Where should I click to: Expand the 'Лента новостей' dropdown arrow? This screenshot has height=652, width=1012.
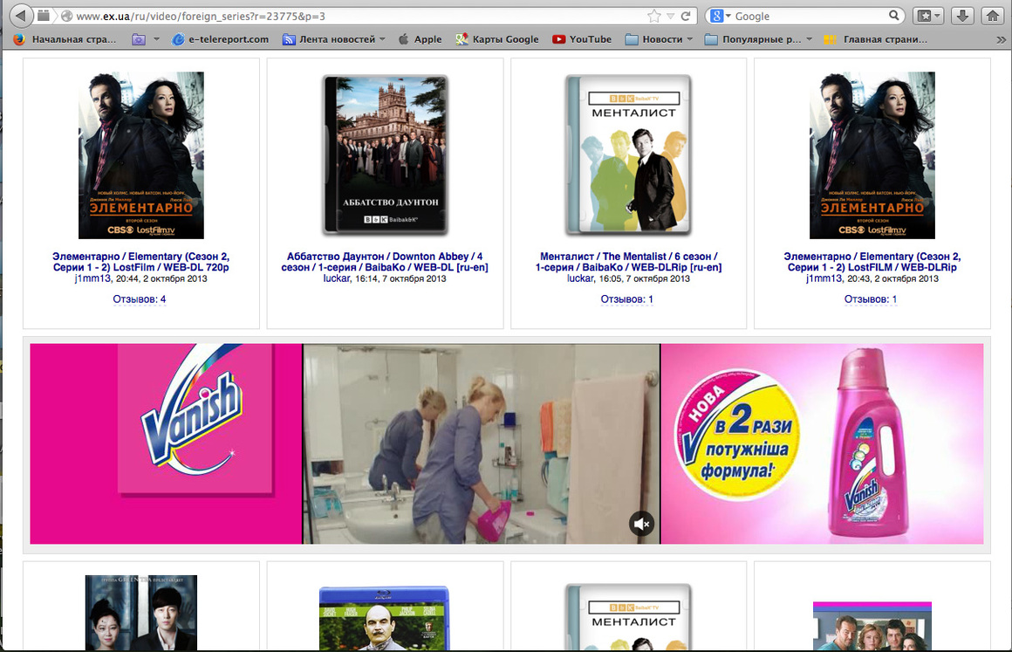point(382,39)
